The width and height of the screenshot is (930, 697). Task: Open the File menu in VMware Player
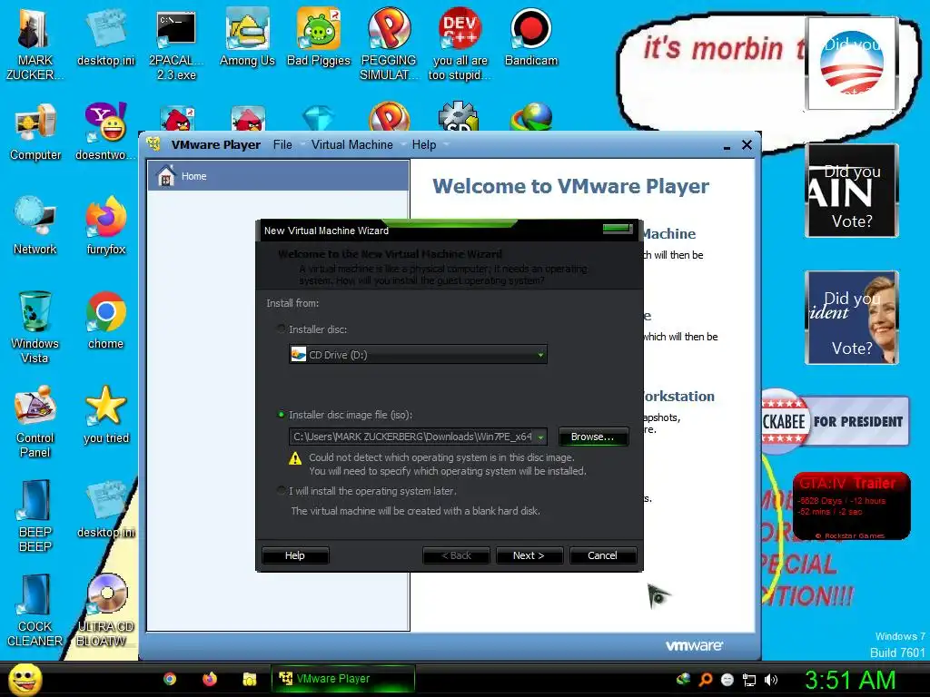click(x=282, y=144)
